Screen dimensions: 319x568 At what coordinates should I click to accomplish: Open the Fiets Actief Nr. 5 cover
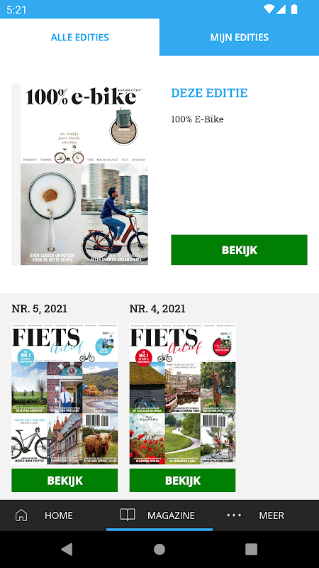[65, 394]
